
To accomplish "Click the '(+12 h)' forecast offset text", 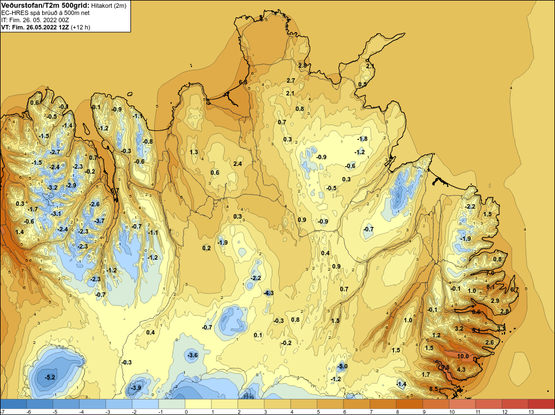I will pyautogui.click(x=80, y=27).
